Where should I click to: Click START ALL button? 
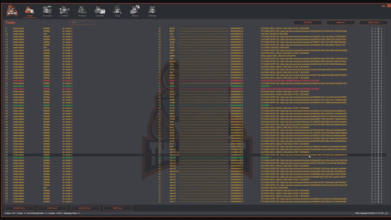[x=19, y=208]
